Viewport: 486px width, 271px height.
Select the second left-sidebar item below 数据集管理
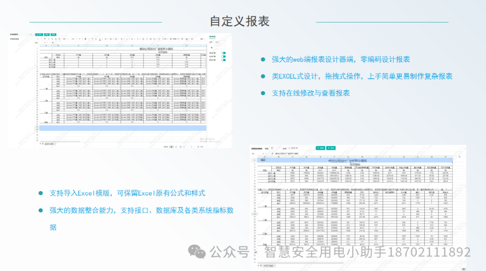tap(14, 39)
